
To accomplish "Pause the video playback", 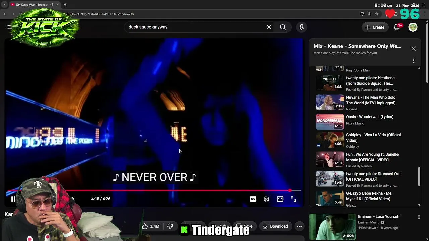I will point(13,199).
